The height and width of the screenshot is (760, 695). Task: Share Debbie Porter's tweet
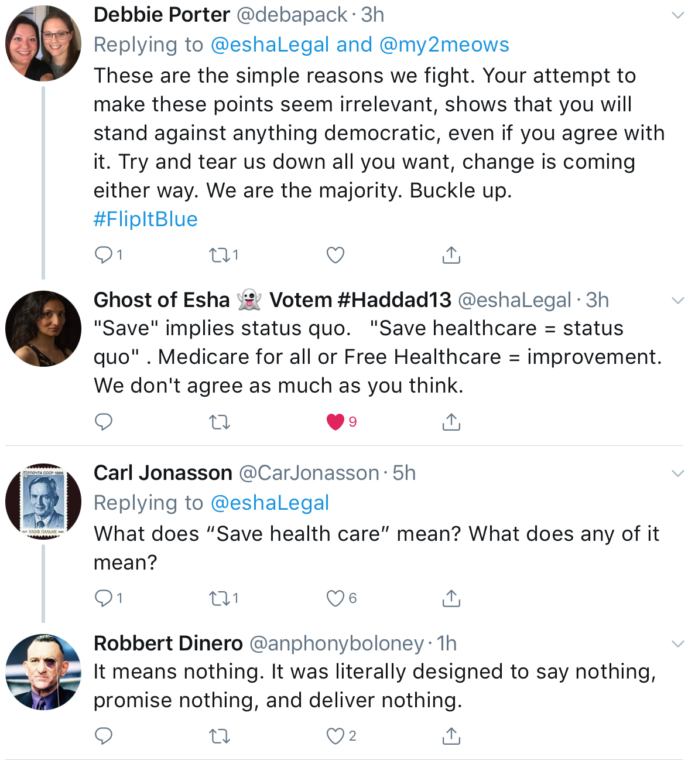[x=451, y=255]
